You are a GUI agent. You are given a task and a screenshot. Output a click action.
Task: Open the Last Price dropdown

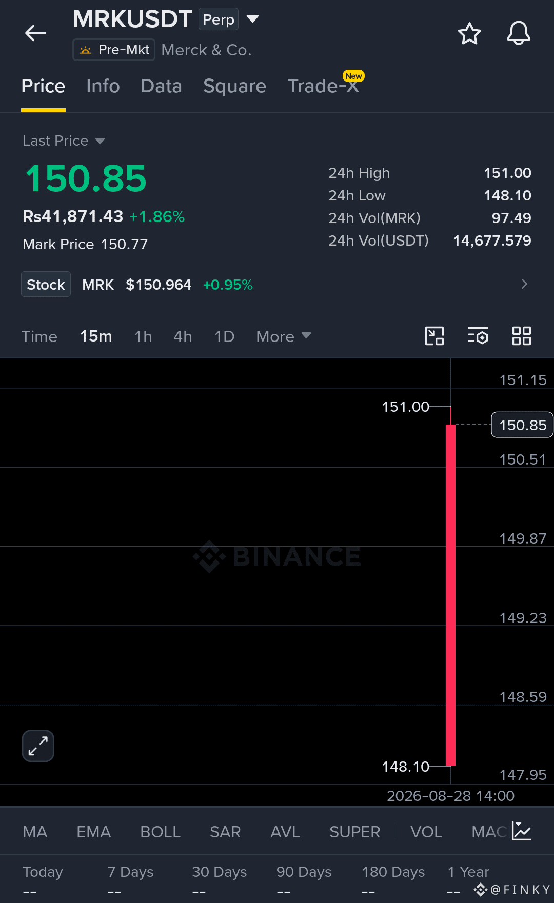[x=100, y=141]
